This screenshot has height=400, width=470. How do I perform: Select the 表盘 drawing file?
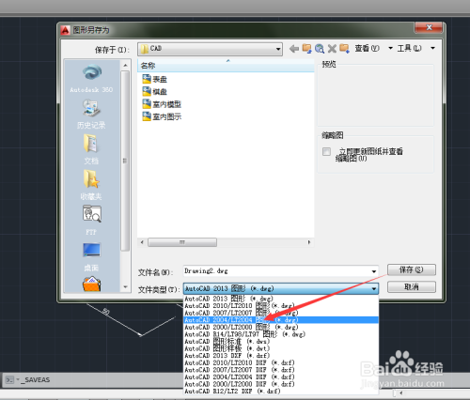154,79
